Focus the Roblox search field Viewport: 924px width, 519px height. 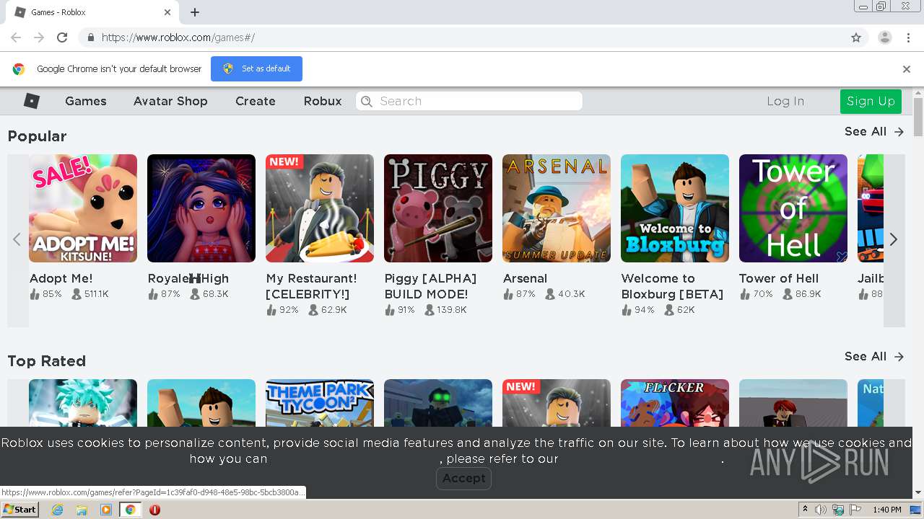pyautogui.click(x=469, y=101)
